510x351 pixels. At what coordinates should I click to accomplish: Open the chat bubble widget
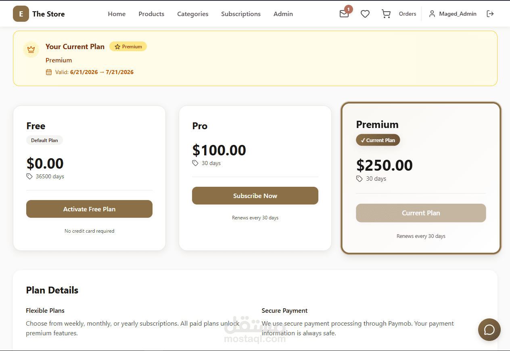tap(489, 330)
